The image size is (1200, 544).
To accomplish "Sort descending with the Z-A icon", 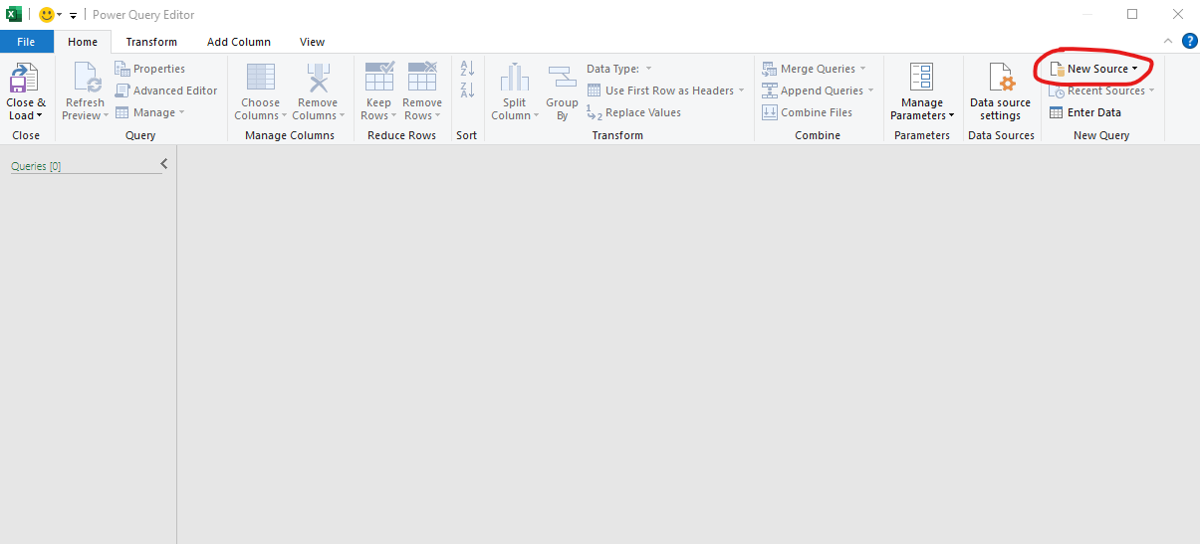I will tap(467, 91).
